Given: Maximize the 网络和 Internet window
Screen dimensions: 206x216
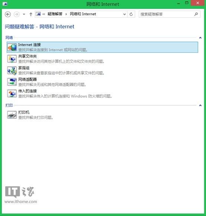Looking at the screenshot, I should tap(187, 3).
